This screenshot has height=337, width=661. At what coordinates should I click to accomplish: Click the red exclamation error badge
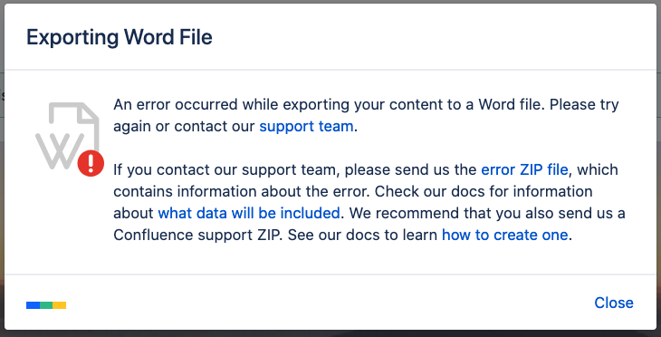point(91,163)
